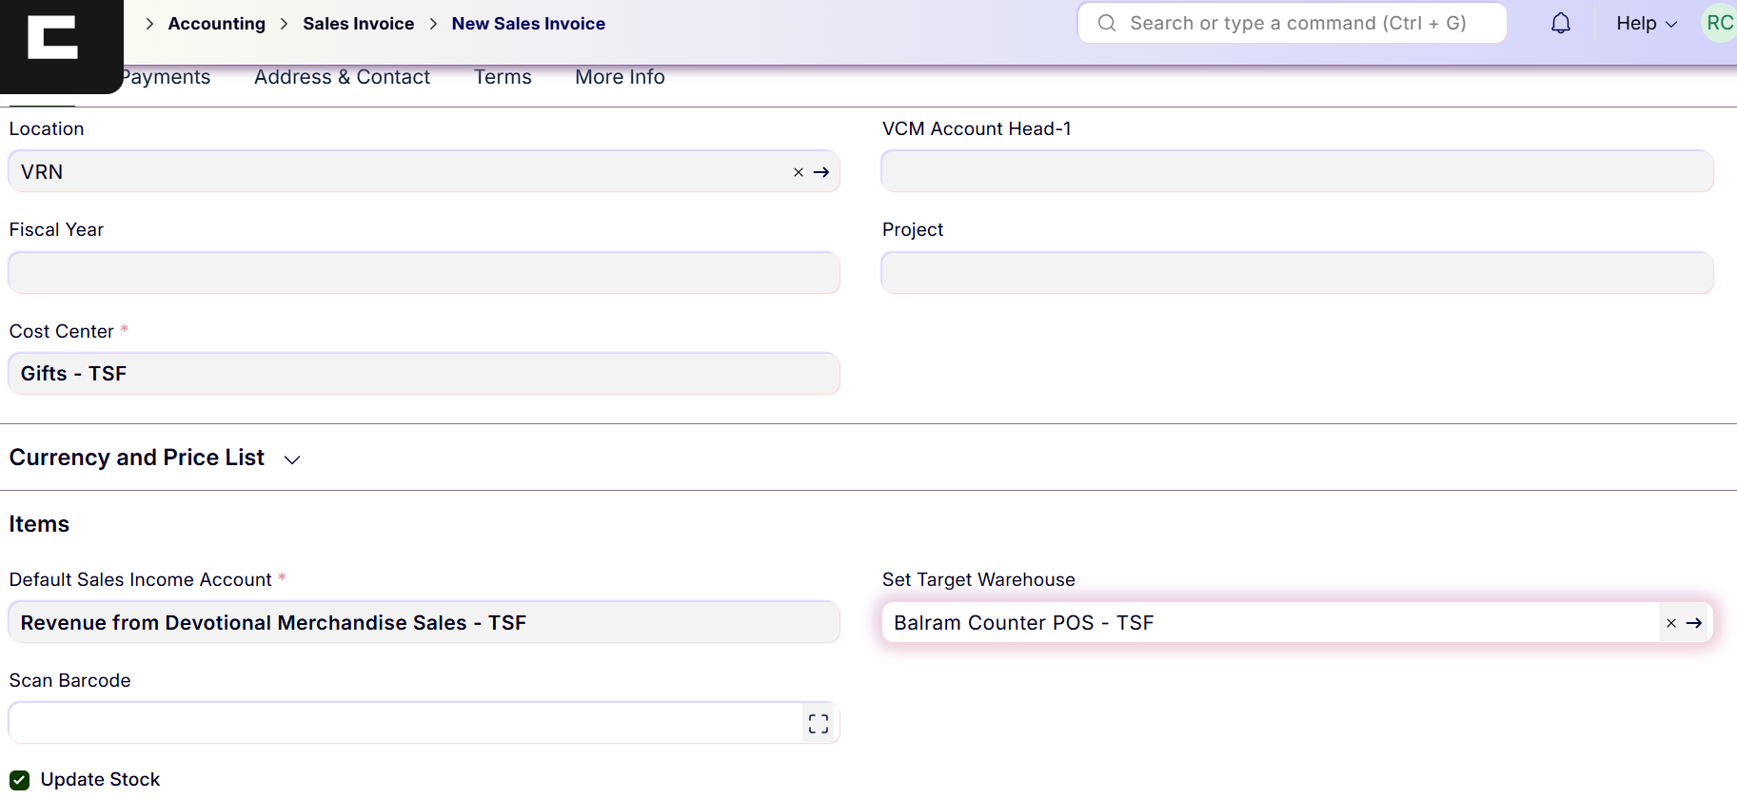1737x799 pixels.
Task: Go to Accounting breadcrumb link
Action: pyautogui.click(x=216, y=24)
